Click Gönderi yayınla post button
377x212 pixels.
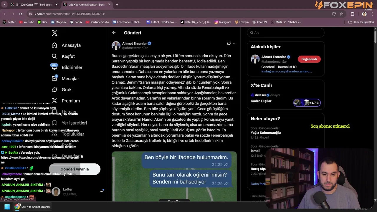[75, 169]
